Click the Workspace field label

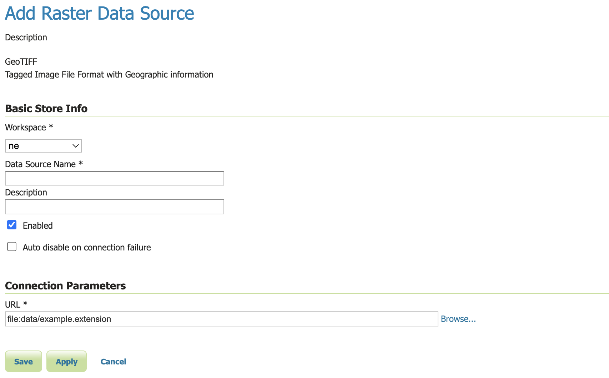[26, 128]
